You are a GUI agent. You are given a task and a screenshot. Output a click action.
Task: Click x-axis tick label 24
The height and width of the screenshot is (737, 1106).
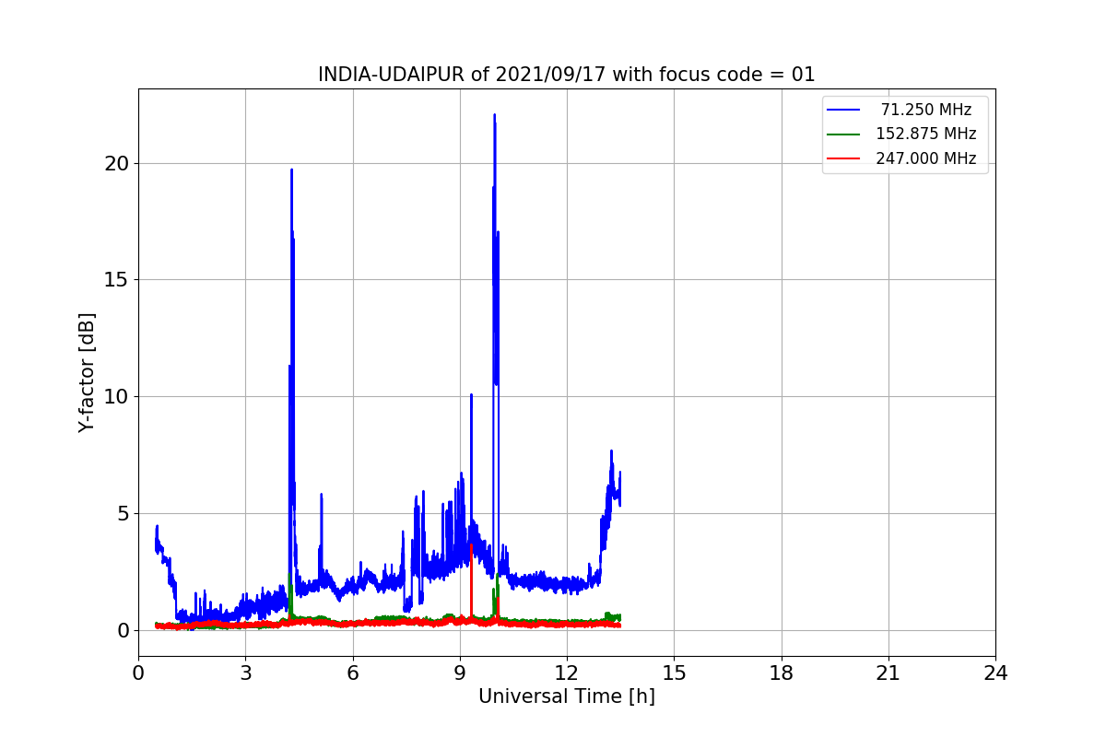pos(995,673)
